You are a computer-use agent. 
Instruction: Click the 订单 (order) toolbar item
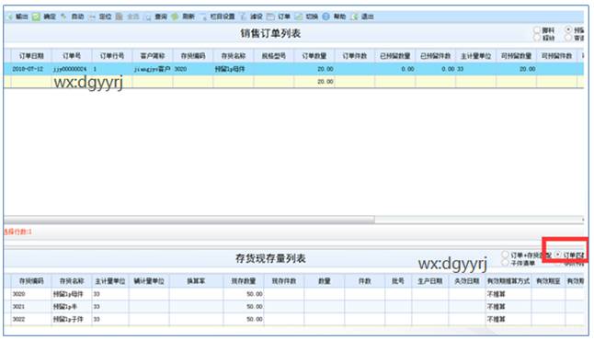pos(279,17)
